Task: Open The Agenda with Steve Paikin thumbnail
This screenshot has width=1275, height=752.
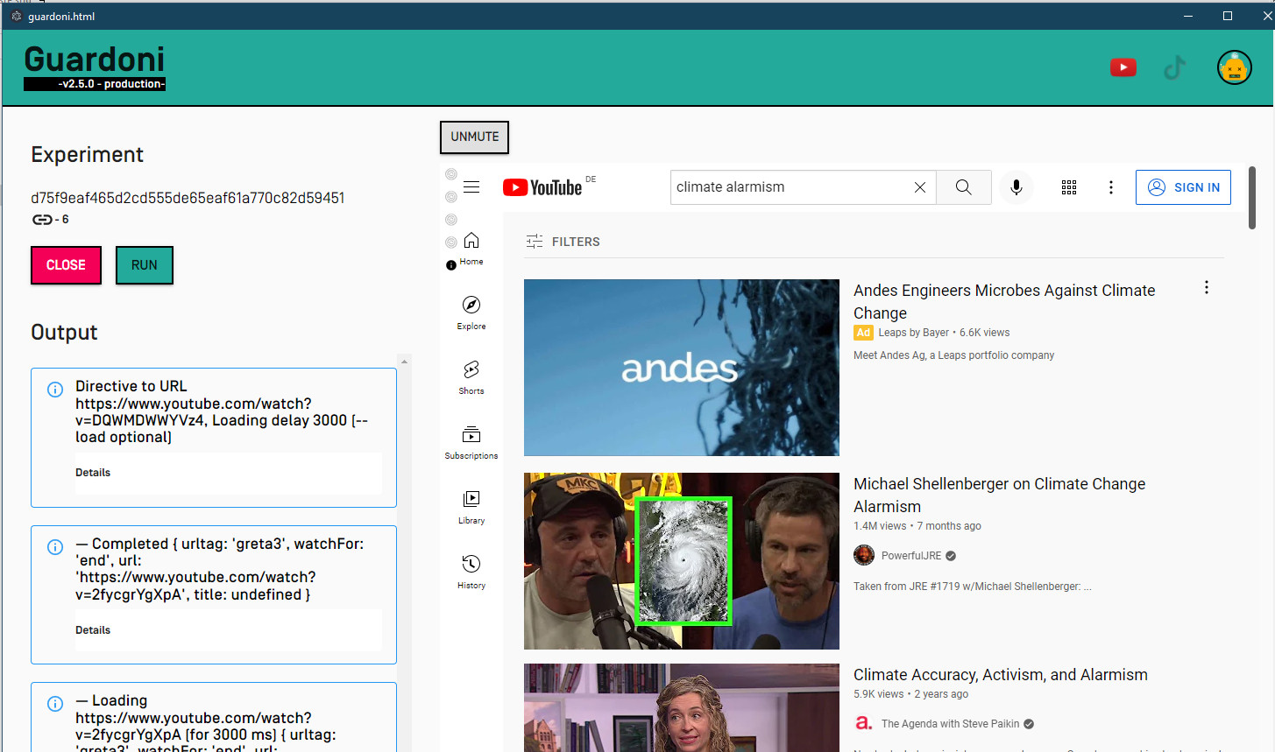Action: 682,707
